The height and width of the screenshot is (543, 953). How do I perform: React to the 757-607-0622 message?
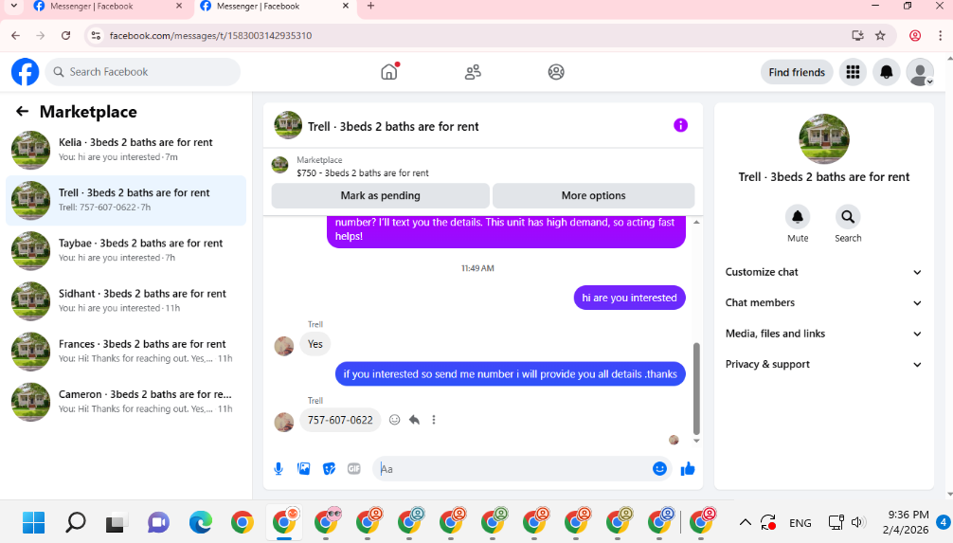tap(394, 420)
